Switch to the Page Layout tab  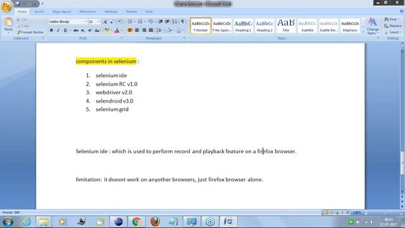pyautogui.click(x=61, y=11)
